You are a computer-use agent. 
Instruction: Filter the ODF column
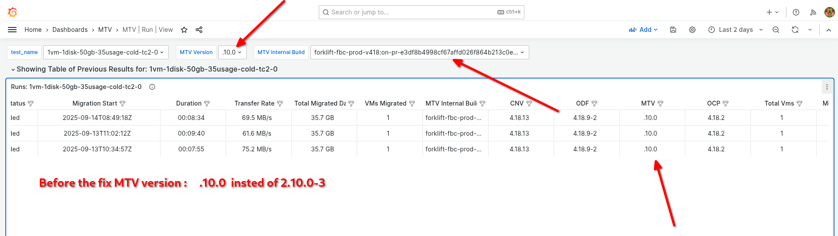pyautogui.click(x=594, y=103)
